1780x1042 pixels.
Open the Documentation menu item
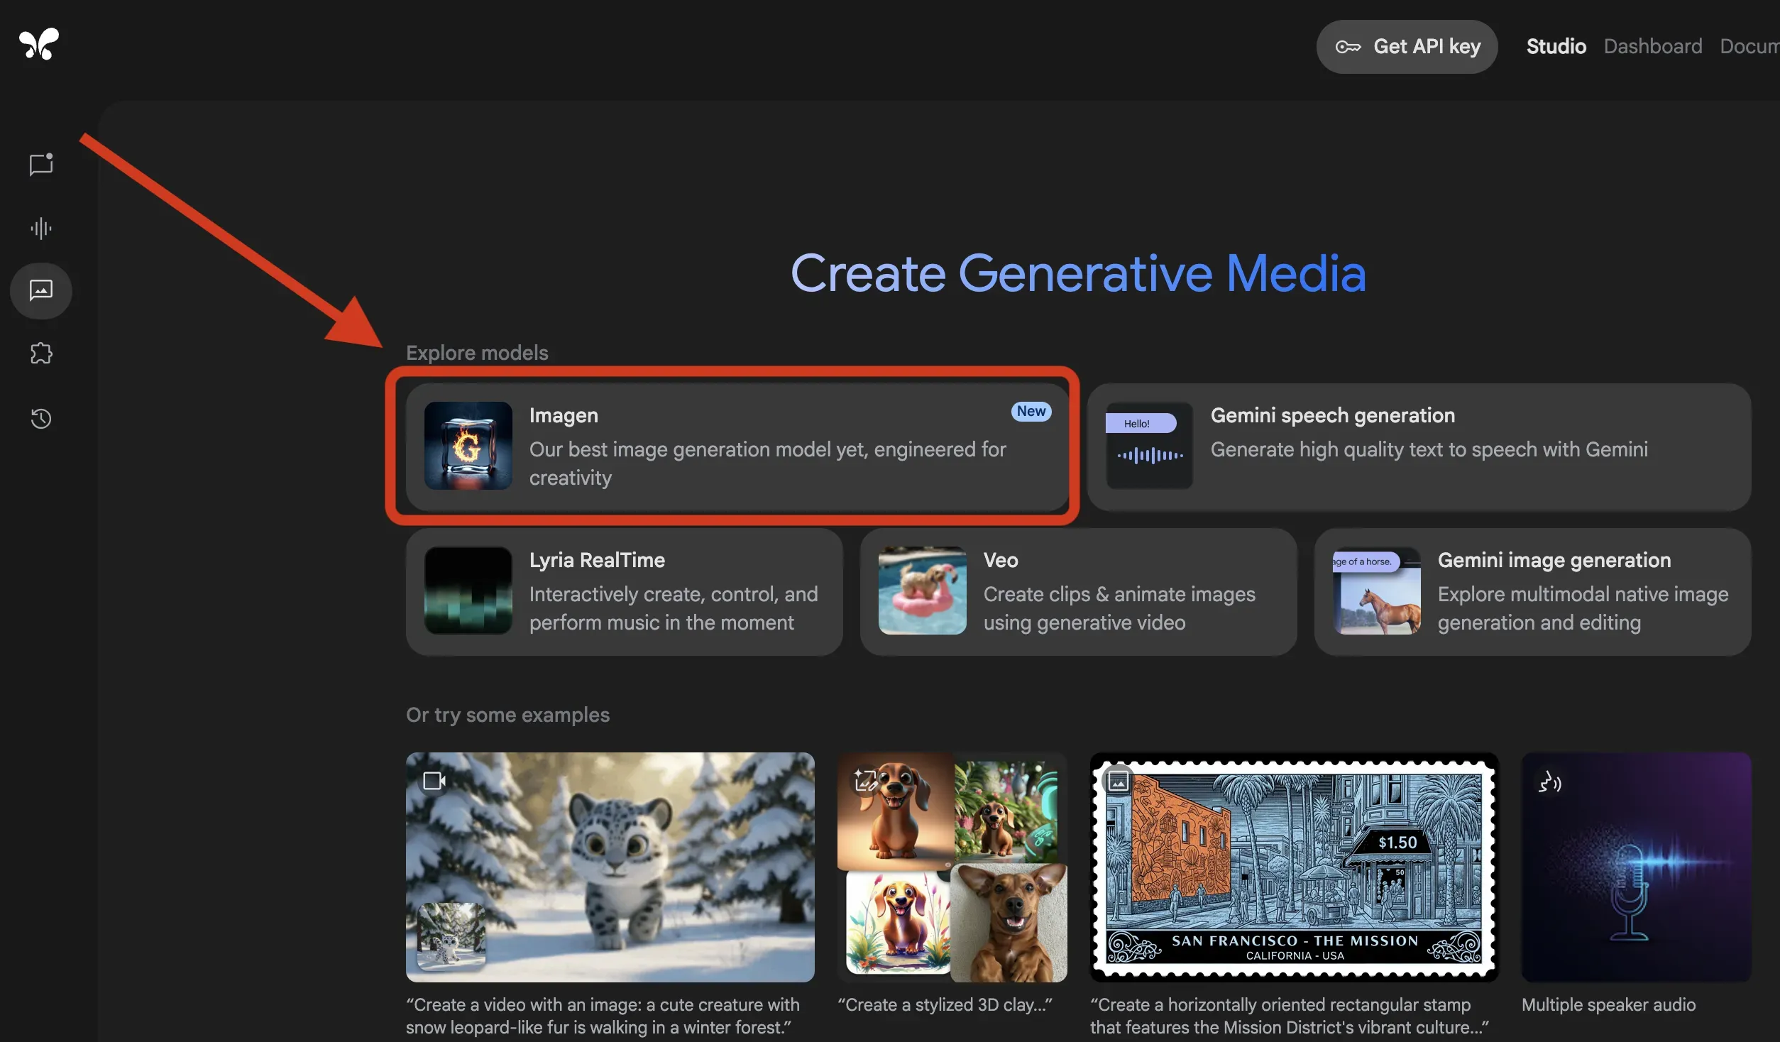tap(1749, 46)
